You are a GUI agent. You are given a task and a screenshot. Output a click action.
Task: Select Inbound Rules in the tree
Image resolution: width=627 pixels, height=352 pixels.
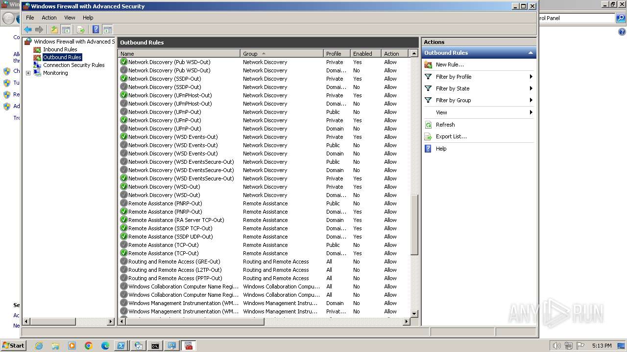[x=60, y=49]
